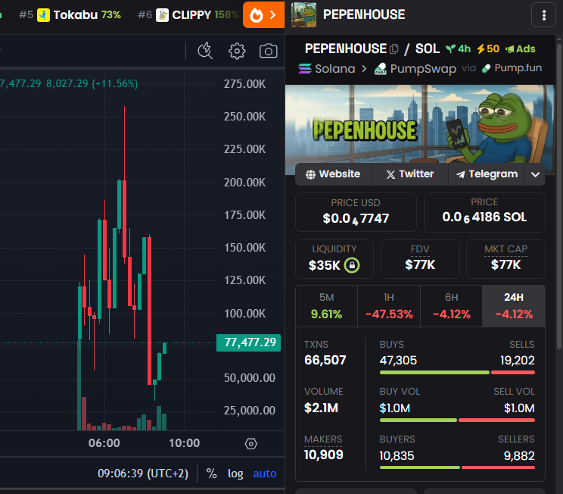The image size is (563, 494).
Task: Select the 24H timeframe tab
Action: point(514,306)
